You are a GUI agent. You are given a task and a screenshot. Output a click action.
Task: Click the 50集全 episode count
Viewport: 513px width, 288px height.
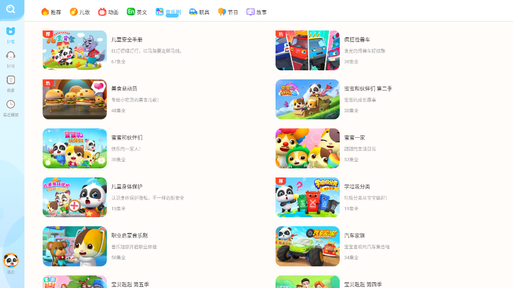pyautogui.click(x=118, y=257)
